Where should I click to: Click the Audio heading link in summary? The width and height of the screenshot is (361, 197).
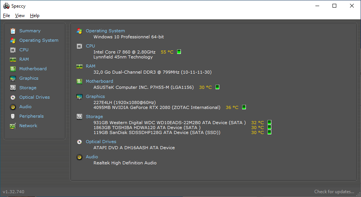click(x=92, y=157)
